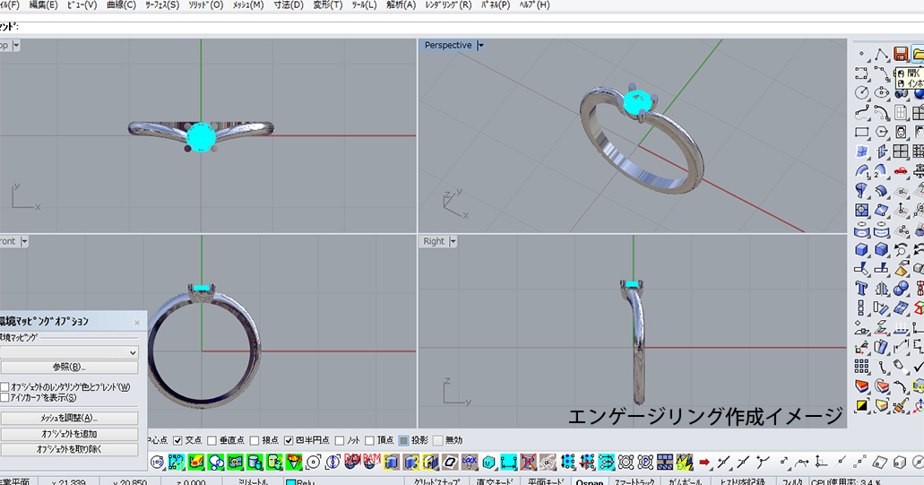This screenshot has height=485, width=924.
Task: Click the Save floppy disk icon
Action: click(x=901, y=55)
